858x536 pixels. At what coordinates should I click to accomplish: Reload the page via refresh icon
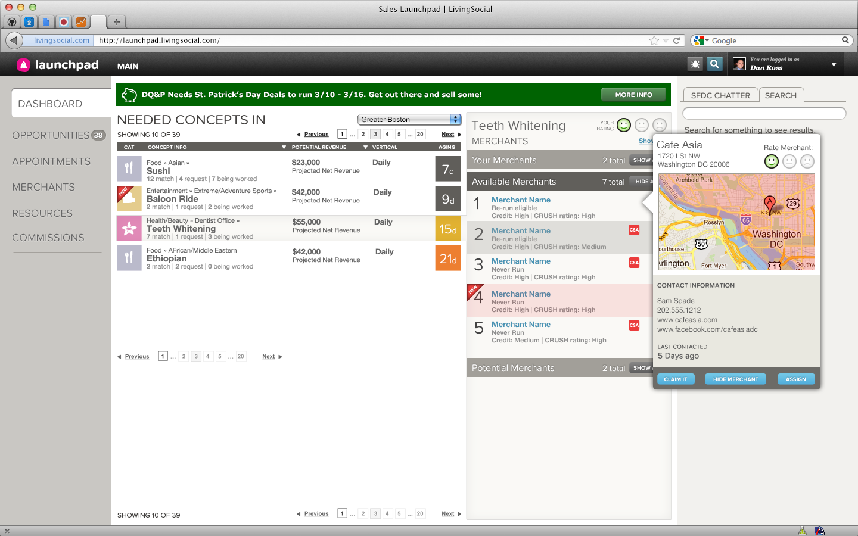click(x=677, y=40)
